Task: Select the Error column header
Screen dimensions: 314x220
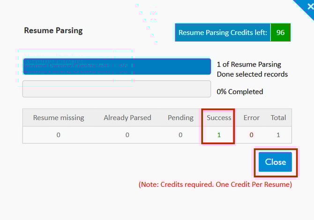Action: (x=252, y=117)
